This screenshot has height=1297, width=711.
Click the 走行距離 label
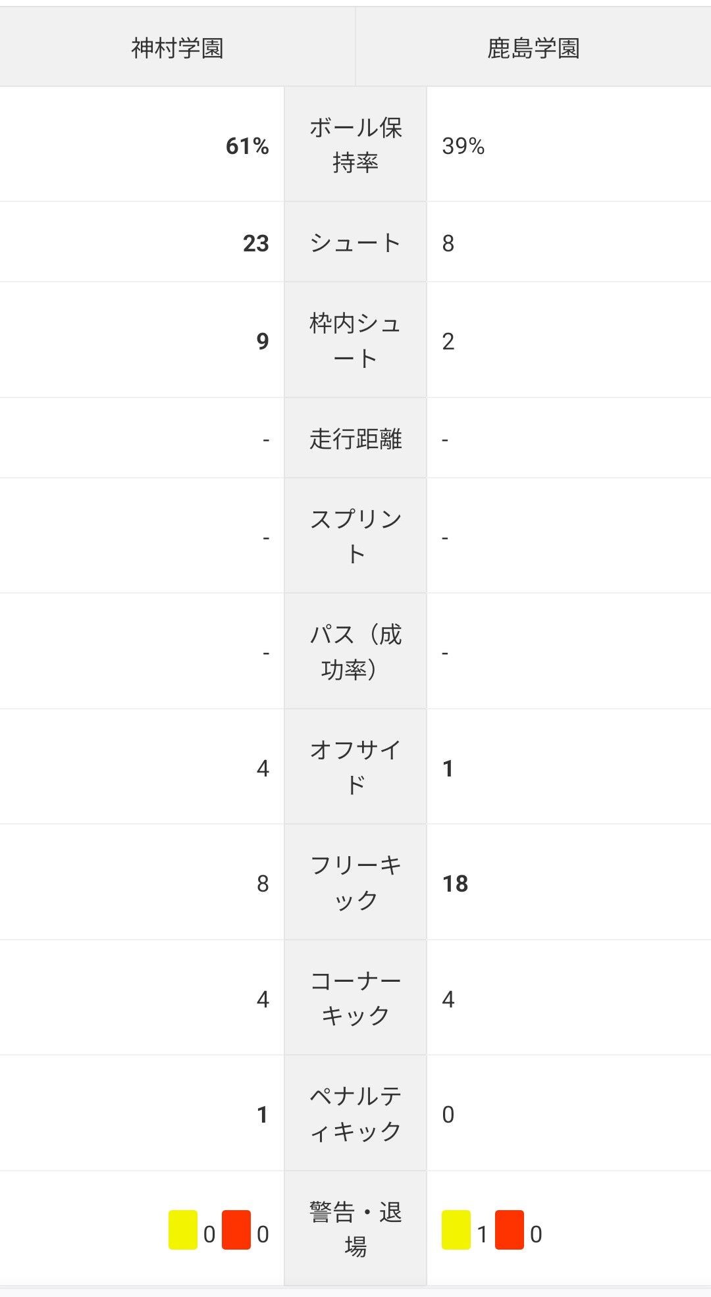(355, 439)
